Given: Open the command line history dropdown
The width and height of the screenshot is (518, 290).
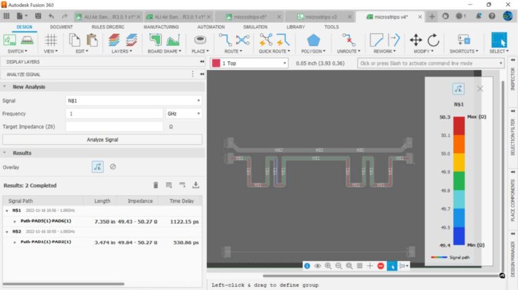Looking at the screenshot, I should [501, 63].
